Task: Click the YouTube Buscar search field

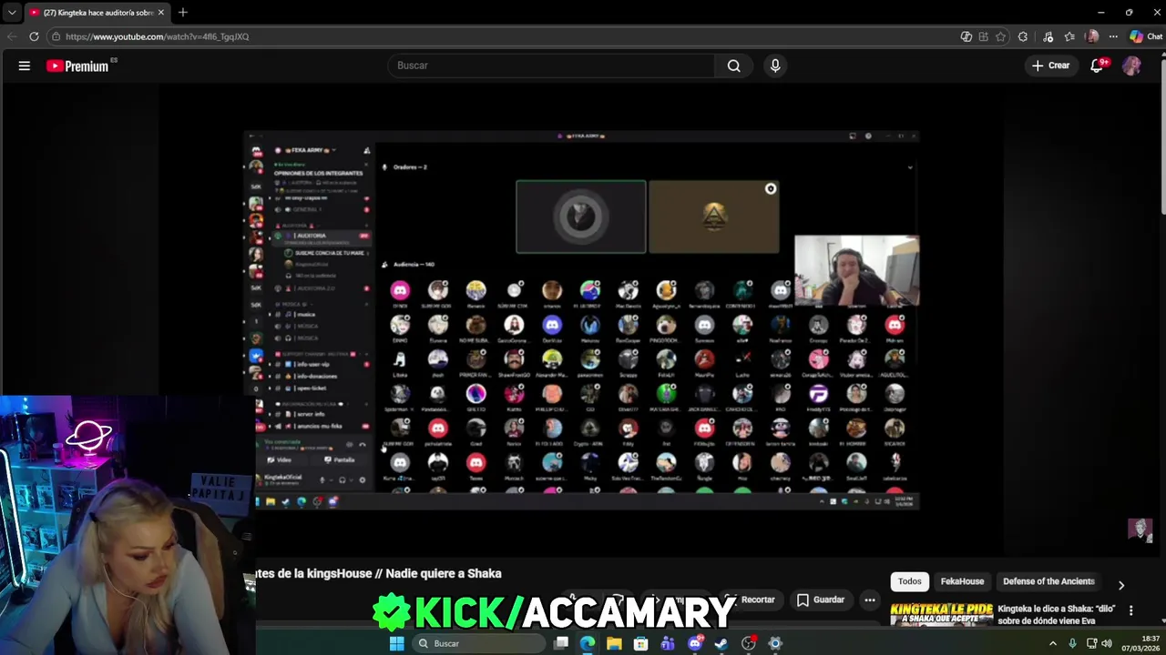Action: (553, 65)
